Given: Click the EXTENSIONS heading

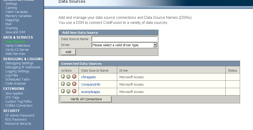Looking at the screenshot, I should [14, 89].
